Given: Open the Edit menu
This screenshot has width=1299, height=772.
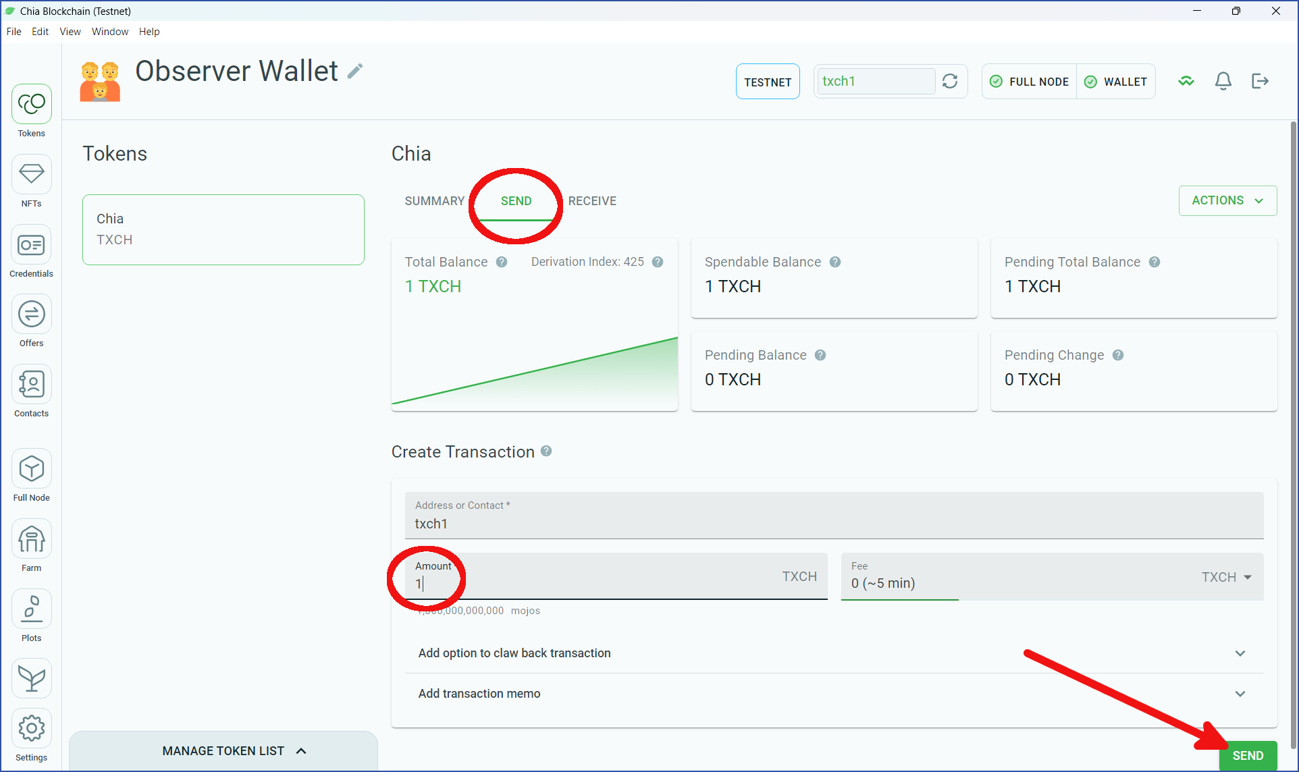Looking at the screenshot, I should tap(40, 32).
